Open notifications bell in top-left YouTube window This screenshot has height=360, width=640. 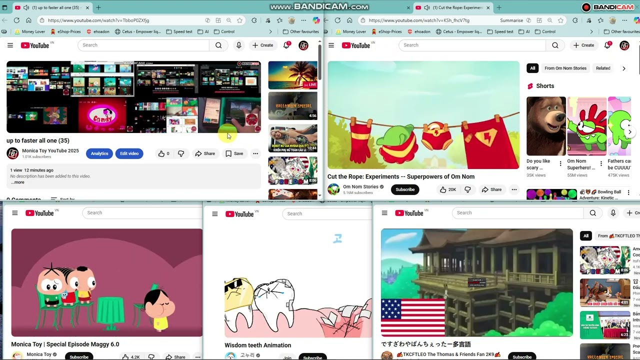point(286,45)
